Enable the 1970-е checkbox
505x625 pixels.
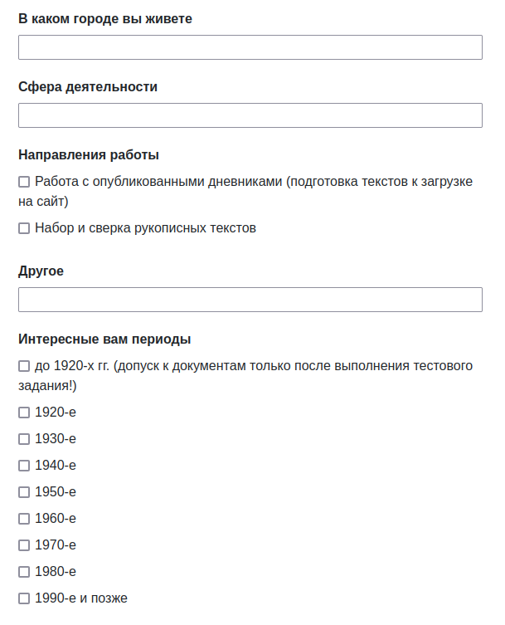[x=24, y=545]
